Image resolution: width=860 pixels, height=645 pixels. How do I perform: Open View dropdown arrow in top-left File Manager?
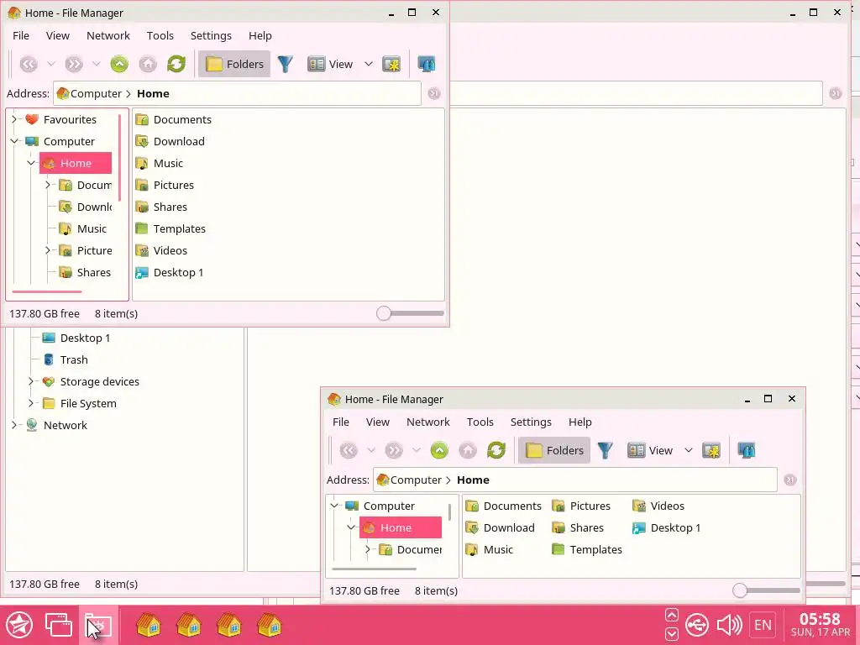point(369,64)
